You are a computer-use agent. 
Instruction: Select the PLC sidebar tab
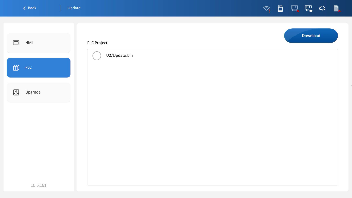(39, 68)
